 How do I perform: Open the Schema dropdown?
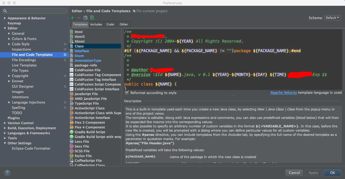pos(332,18)
